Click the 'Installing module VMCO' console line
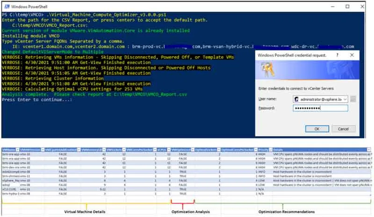 [x=30, y=36]
